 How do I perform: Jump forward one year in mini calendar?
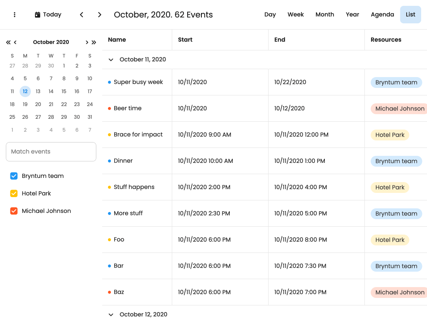[94, 42]
